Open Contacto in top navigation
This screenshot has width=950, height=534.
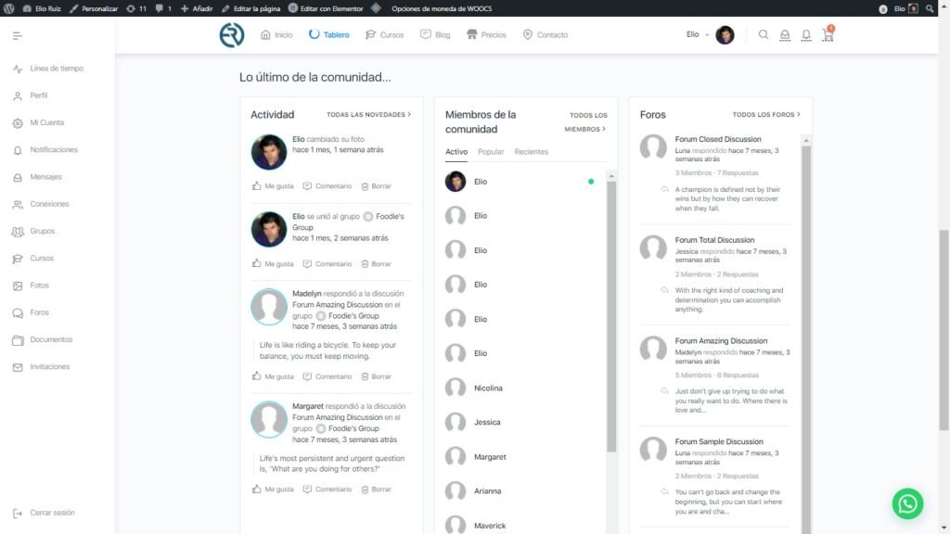click(546, 34)
